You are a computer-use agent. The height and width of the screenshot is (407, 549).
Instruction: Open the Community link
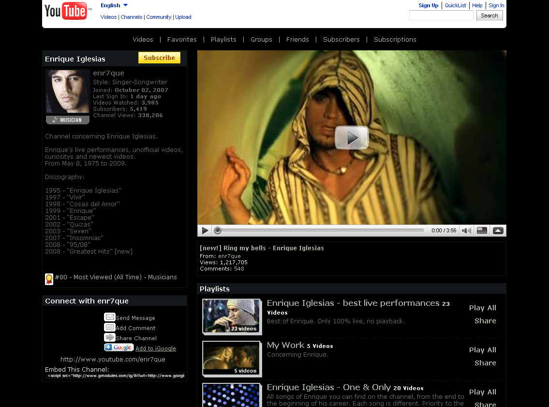(159, 17)
